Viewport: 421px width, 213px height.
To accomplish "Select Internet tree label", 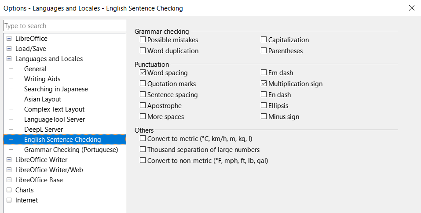I will [26, 200].
